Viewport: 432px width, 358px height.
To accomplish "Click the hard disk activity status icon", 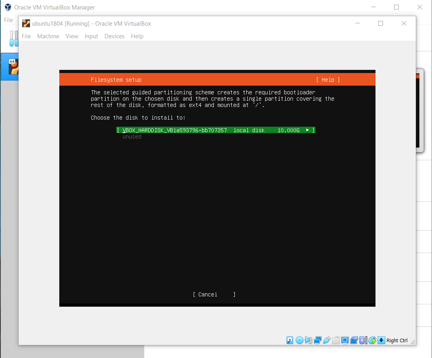I will (x=290, y=340).
